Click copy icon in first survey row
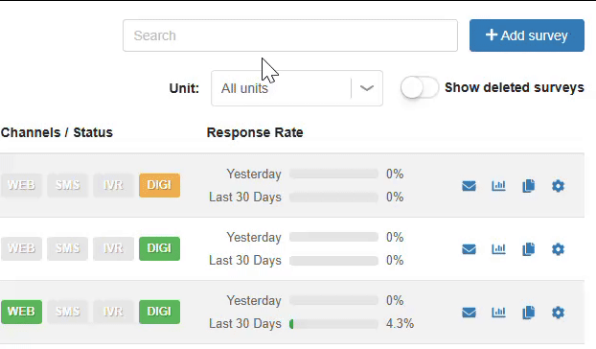 pyautogui.click(x=528, y=186)
